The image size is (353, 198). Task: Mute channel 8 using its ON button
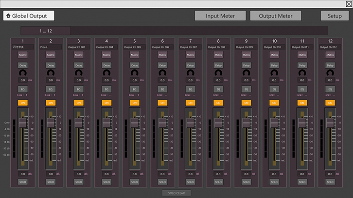pyautogui.click(x=219, y=103)
